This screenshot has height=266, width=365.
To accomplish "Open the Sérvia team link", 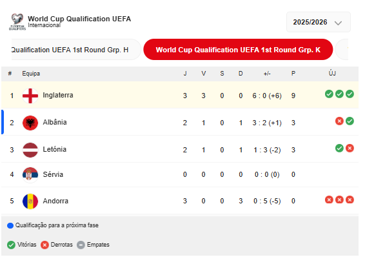I will tap(53, 174).
